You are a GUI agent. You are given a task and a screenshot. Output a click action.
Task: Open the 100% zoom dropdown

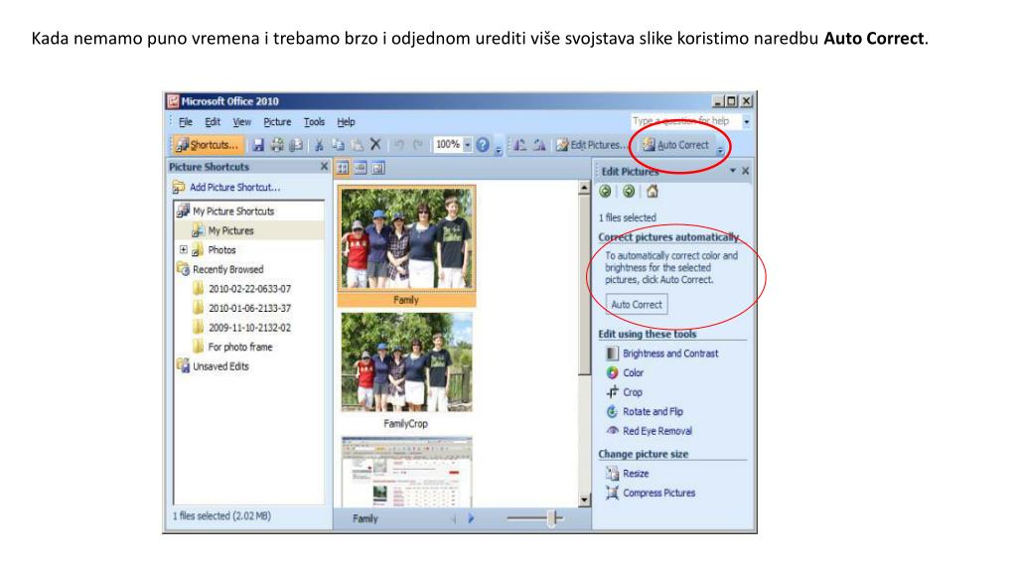(467, 145)
